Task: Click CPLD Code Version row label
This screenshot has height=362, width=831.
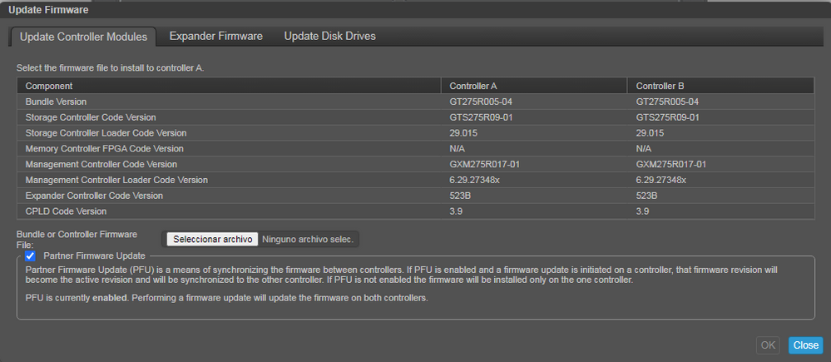Action: (x=67, y=211)
